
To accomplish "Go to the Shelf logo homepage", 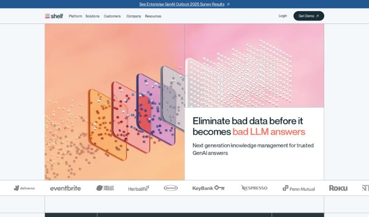I will [54, 16].
